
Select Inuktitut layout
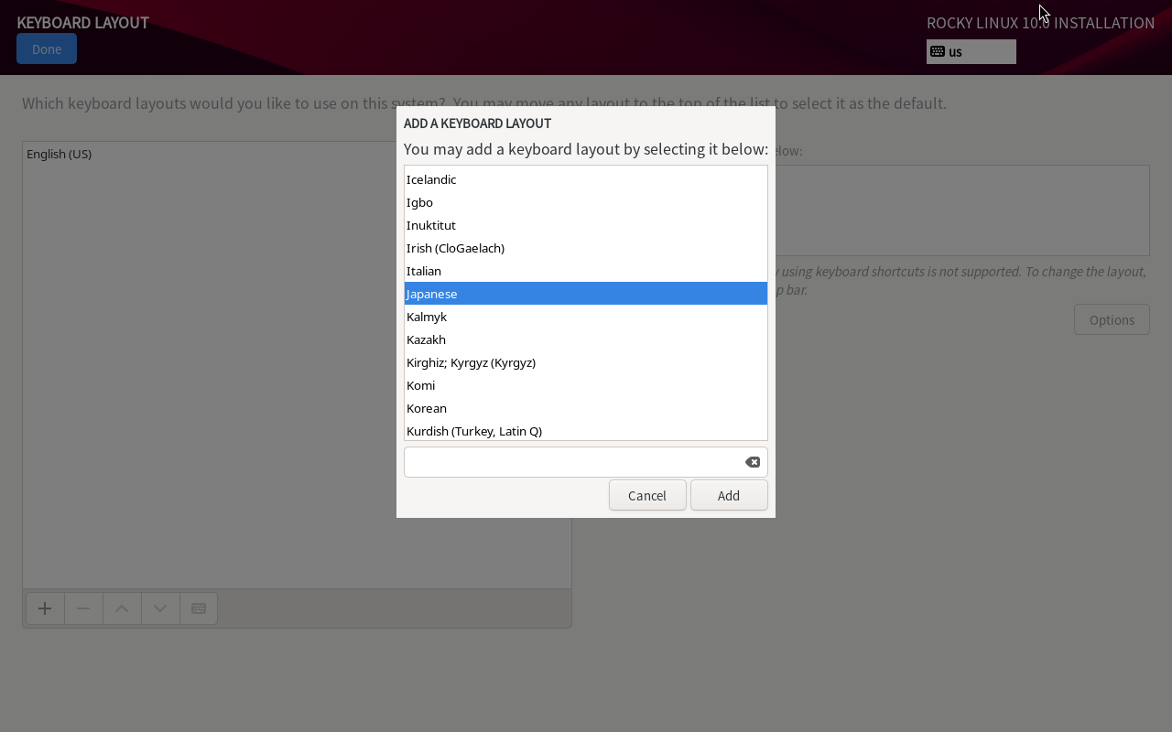tap(586, 225)
